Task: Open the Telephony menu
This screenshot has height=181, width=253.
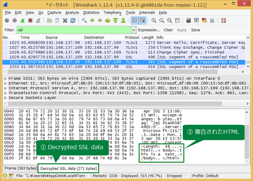Action: 112,13
